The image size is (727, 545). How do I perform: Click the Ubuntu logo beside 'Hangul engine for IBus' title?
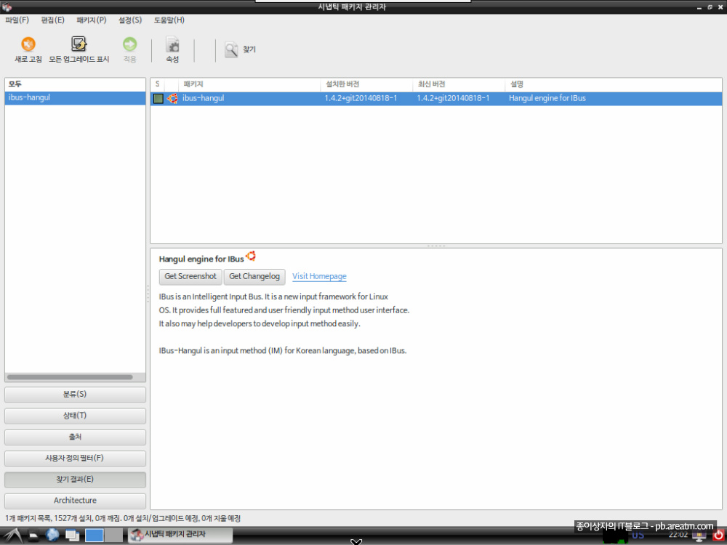(251, 256)
